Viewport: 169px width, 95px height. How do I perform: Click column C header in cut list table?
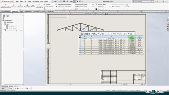[112, 36]
